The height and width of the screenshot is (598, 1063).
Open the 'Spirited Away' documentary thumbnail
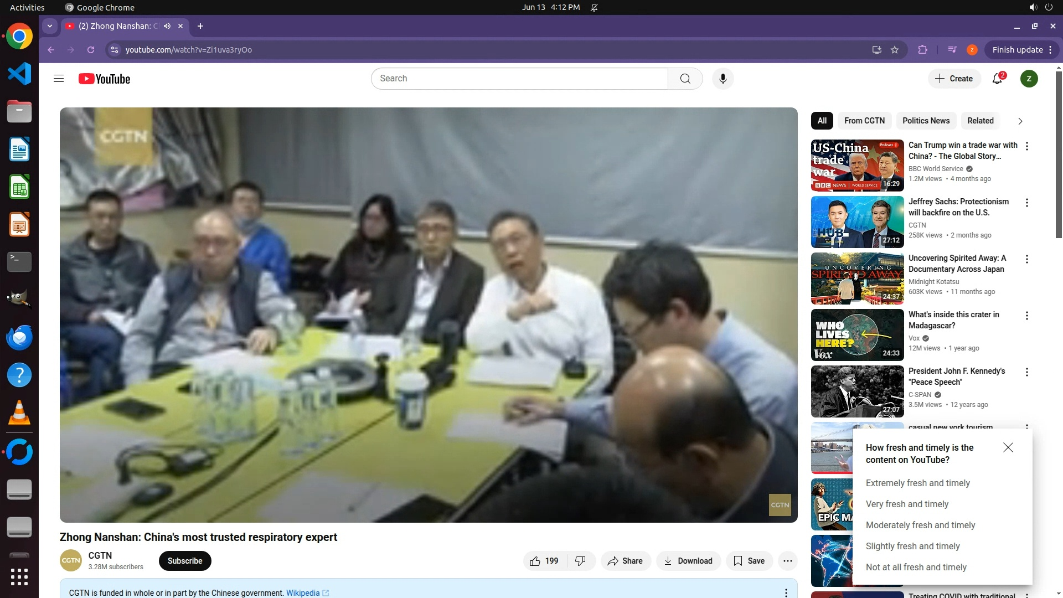[x=857, y=279]
